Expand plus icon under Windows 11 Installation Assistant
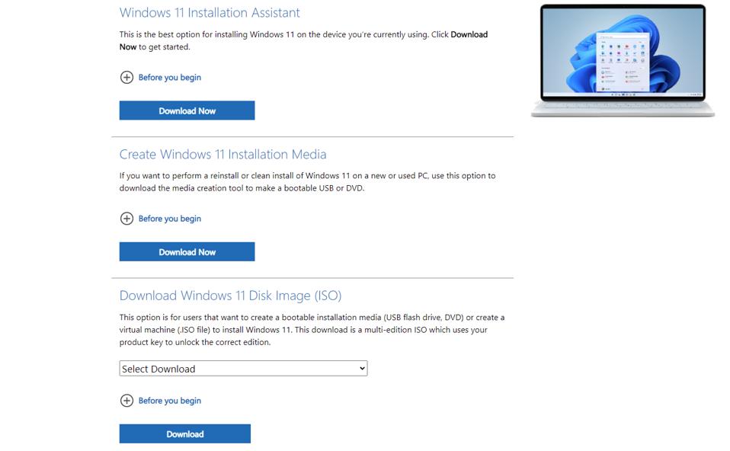Image resolution: width=730 pixels, height=451 pixels. point(126,77)
